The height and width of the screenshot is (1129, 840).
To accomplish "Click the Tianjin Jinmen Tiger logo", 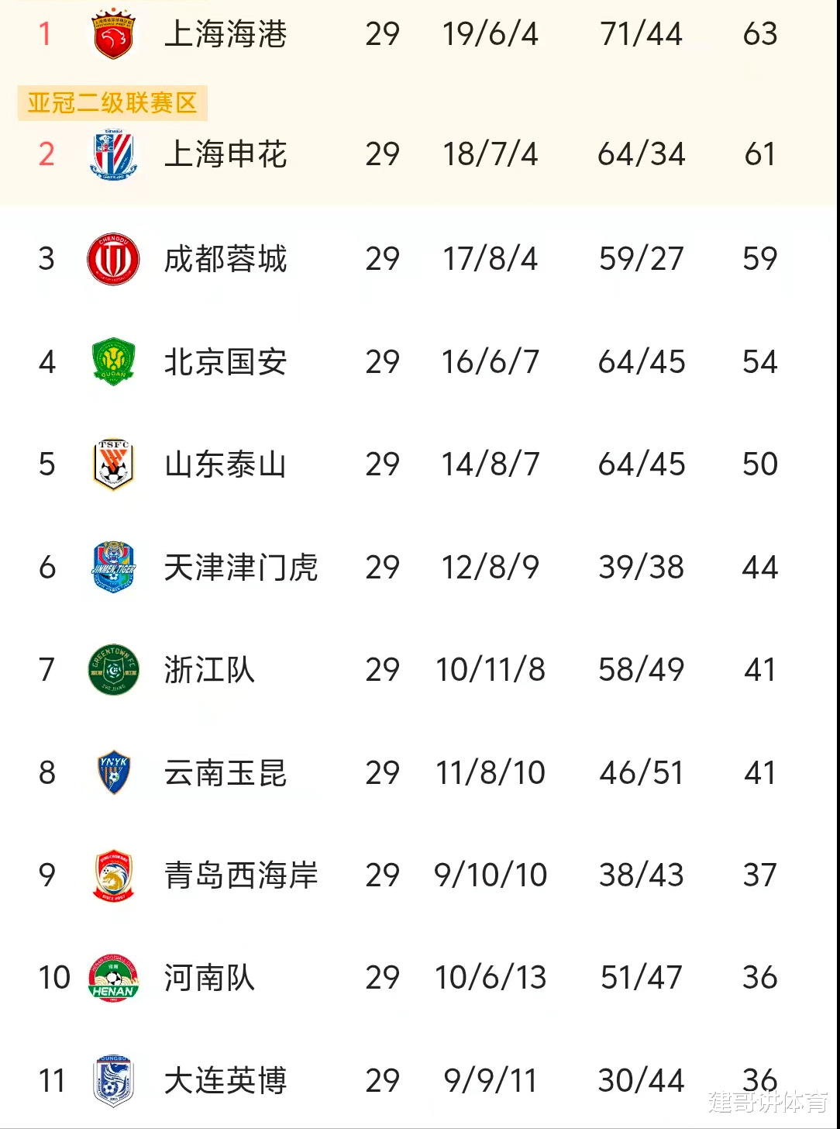I will (113, 568).
